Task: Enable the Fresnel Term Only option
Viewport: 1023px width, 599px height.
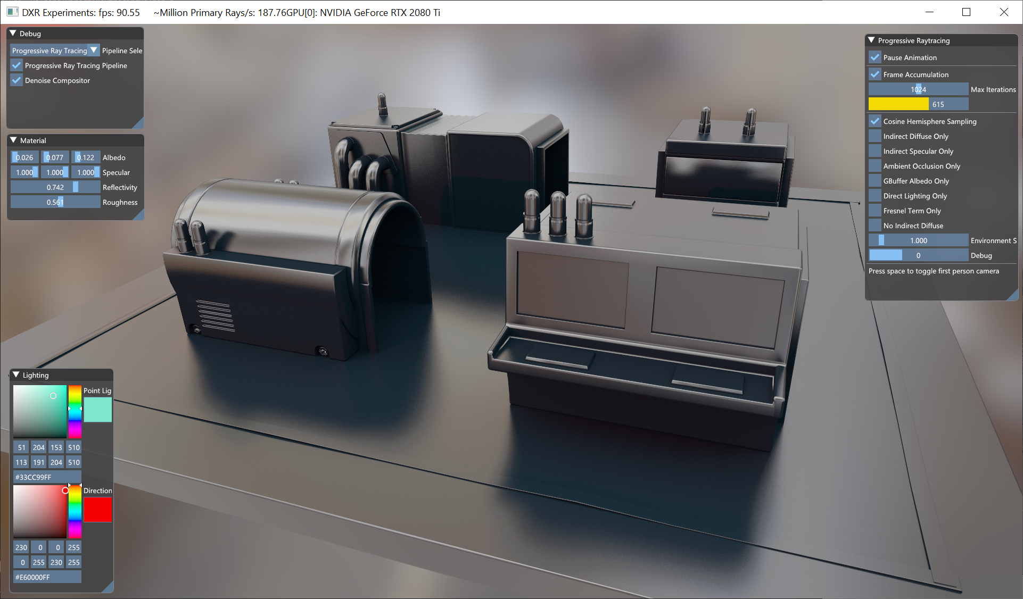Action: click(x=875, y=211)
